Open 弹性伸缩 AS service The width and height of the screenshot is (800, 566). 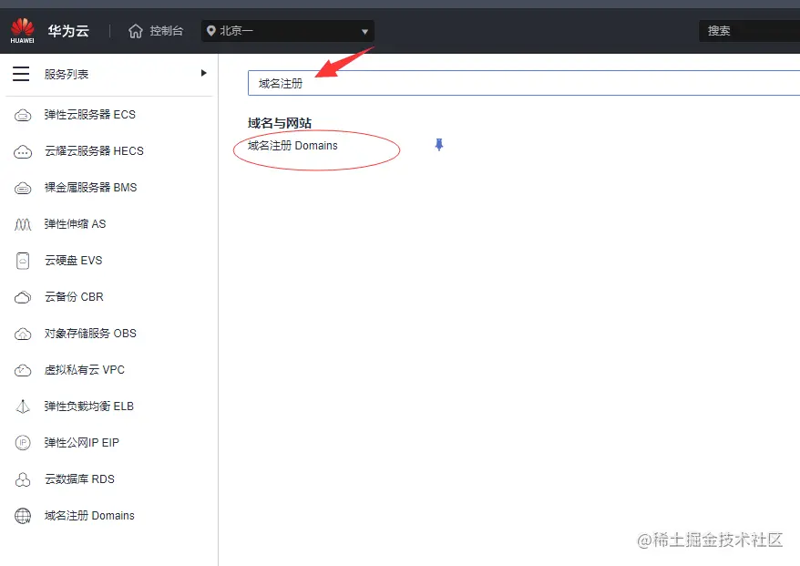point(75,224)
